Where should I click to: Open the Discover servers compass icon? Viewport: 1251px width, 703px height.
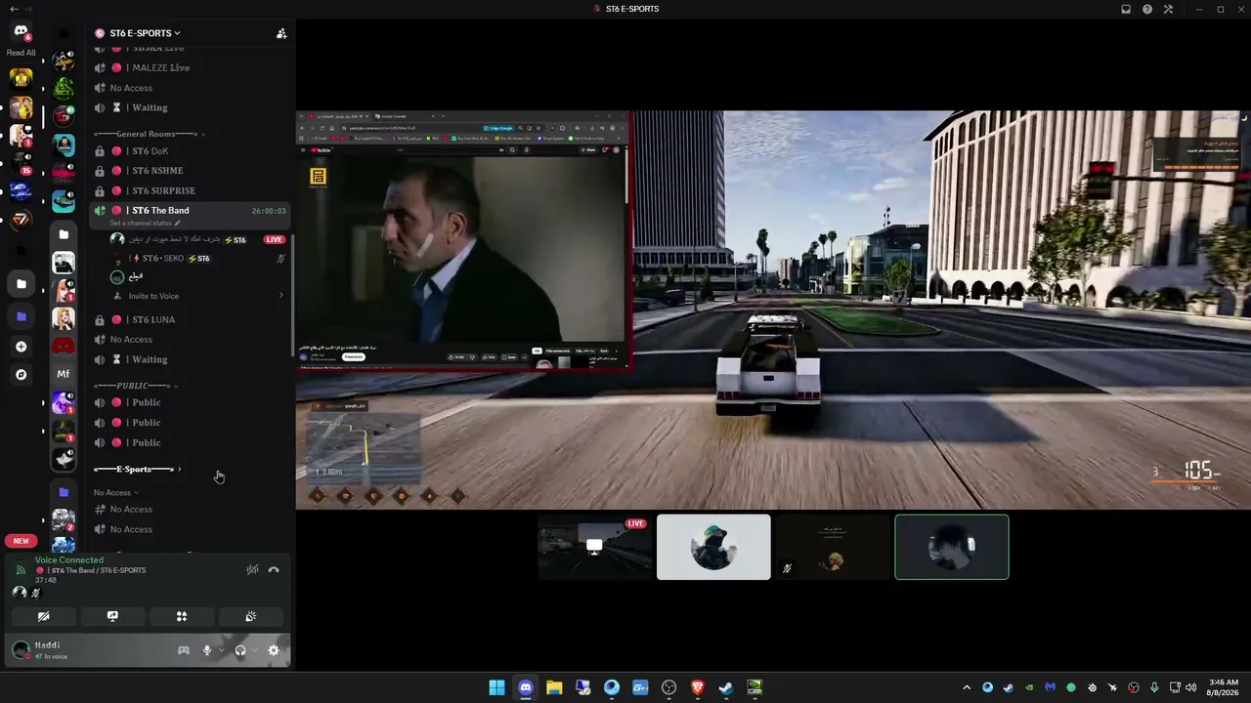(x=21, y=374)
